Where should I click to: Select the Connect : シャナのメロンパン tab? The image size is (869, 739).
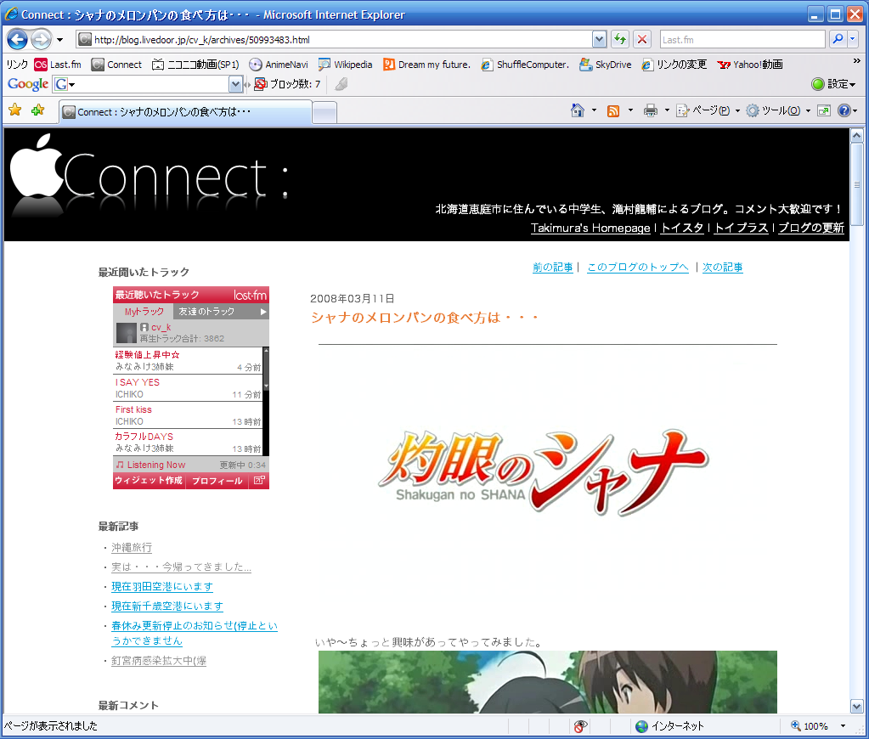click(185, 112)
